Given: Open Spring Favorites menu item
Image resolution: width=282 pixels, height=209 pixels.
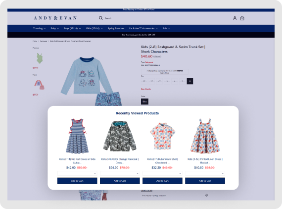Looking at the screenshot, I should [116, 28].
